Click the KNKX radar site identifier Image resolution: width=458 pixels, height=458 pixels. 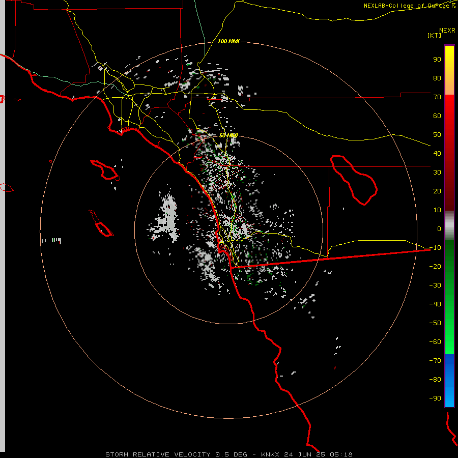click(x=270, y=454)
